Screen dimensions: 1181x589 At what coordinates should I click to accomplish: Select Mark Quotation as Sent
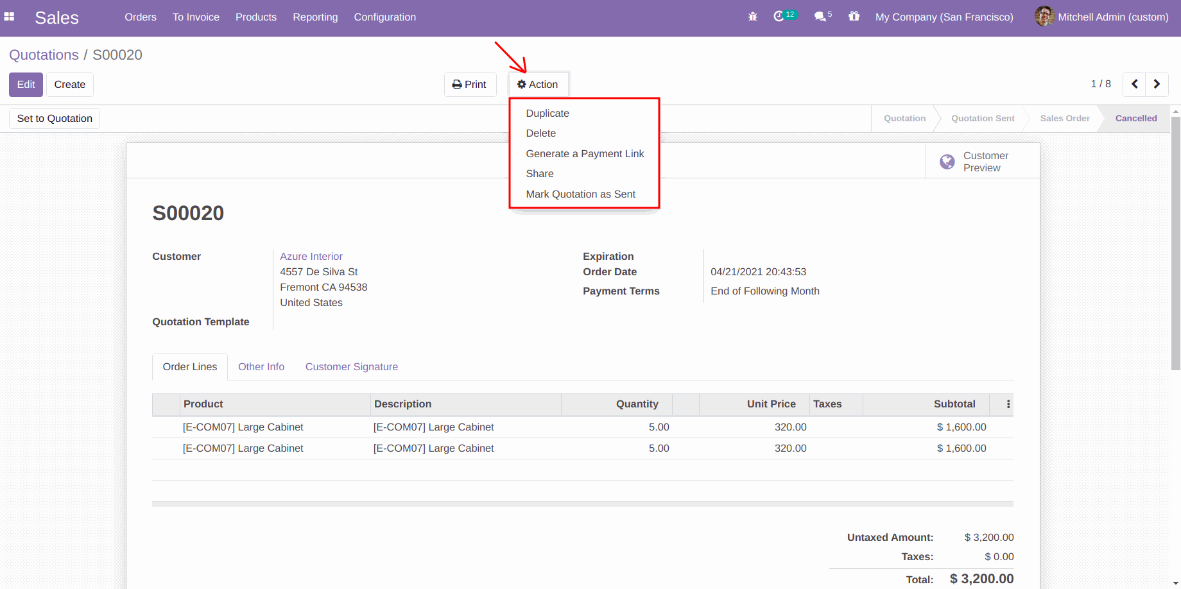580,194
